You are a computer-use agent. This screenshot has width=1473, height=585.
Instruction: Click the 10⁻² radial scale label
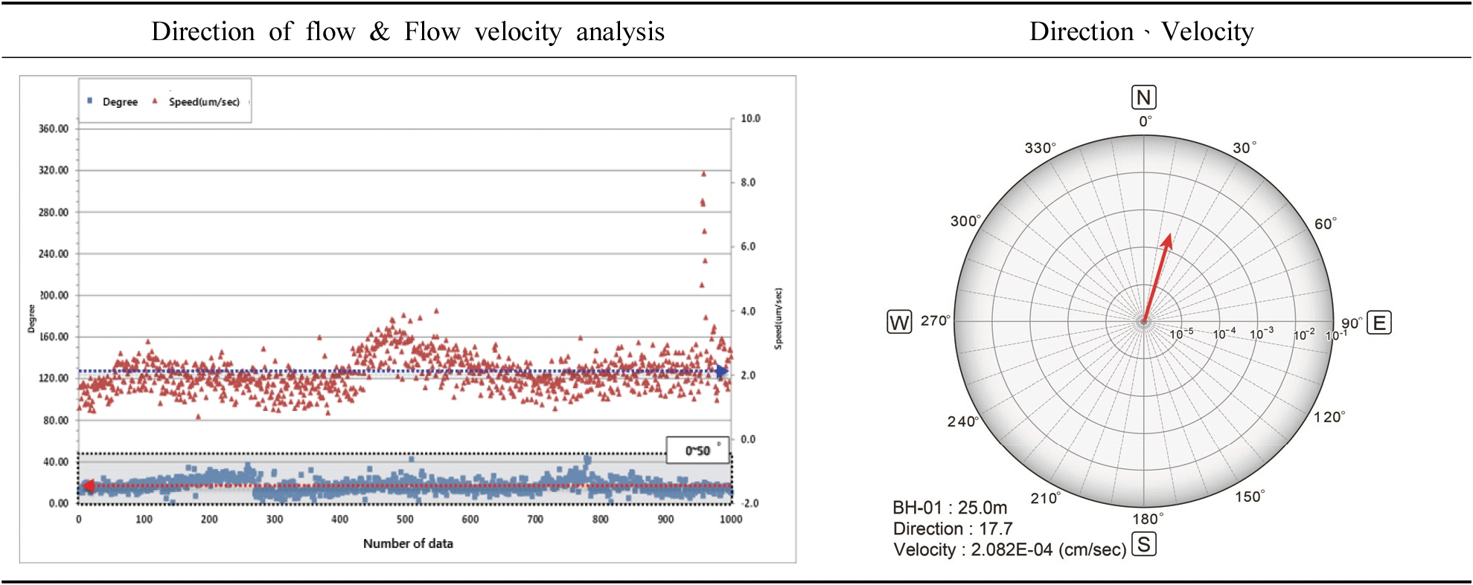[1304, 334]
